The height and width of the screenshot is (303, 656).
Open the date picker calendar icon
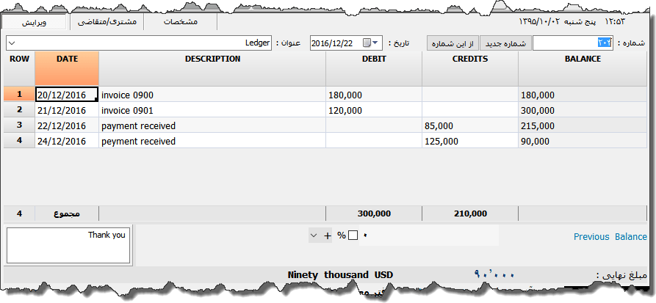pyautogui.click(x=367, y=43)
